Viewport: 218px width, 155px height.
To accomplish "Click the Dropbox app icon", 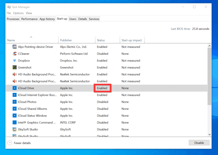I will click(x=14, y=61).
